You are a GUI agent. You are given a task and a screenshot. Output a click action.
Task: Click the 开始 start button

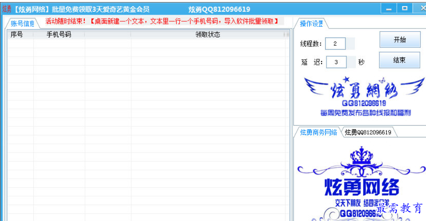pos(400,40)
